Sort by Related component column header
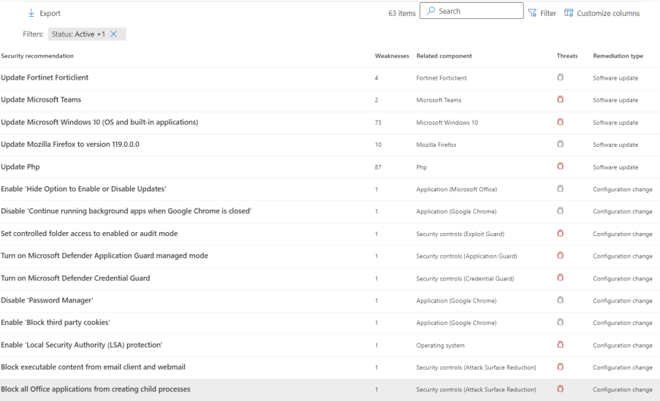Screen dimensions: 660x401 (444, 56)
